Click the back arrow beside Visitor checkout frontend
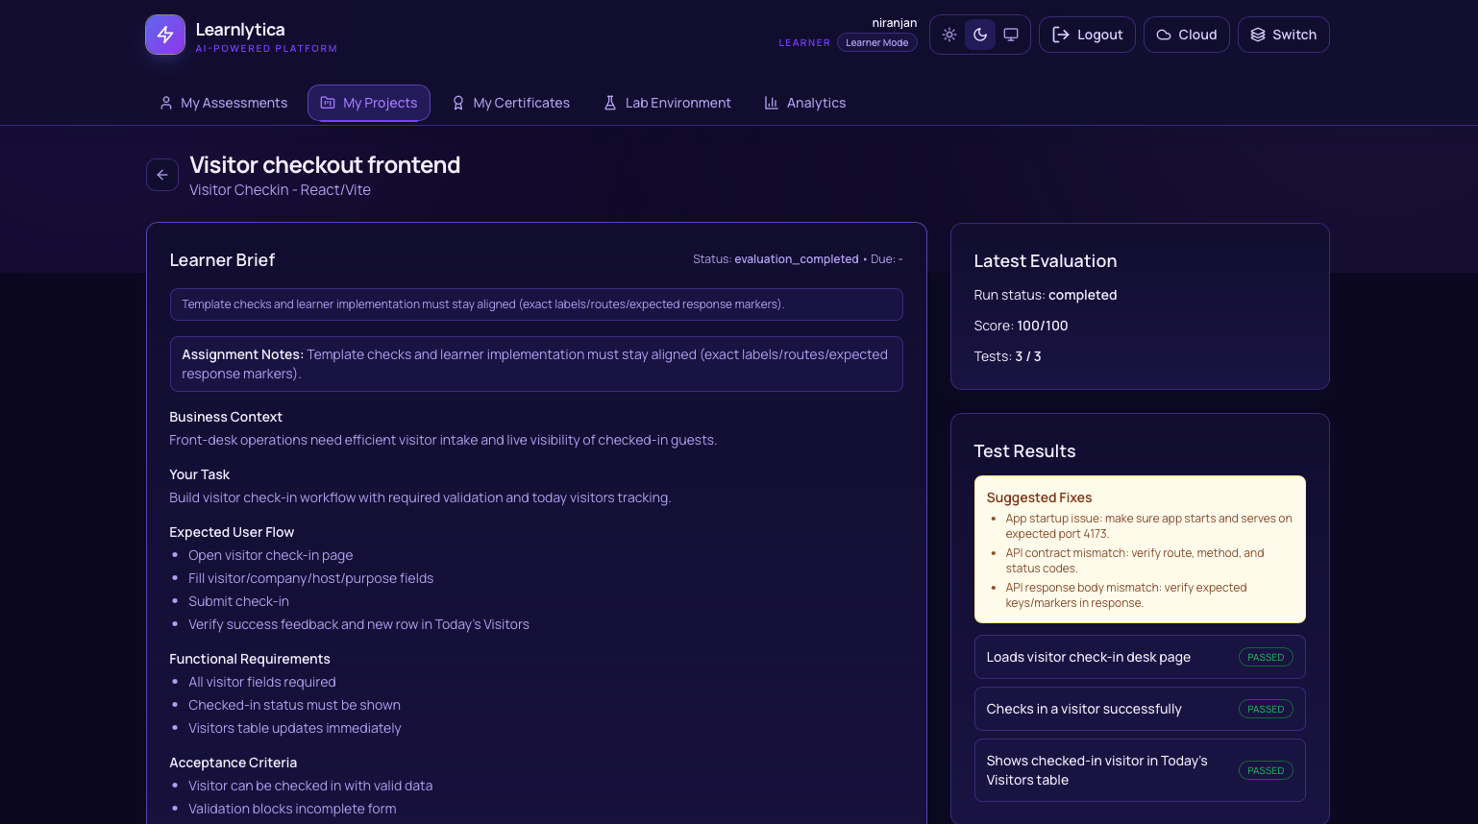Viewport: 1478px width, 824px height. coord(161,175)
